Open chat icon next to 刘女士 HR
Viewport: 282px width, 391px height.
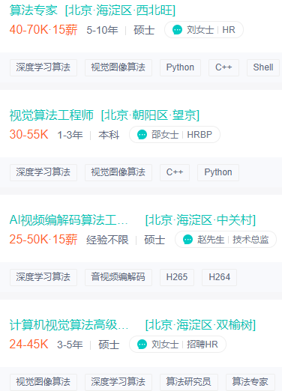click(x=177, y=30)
